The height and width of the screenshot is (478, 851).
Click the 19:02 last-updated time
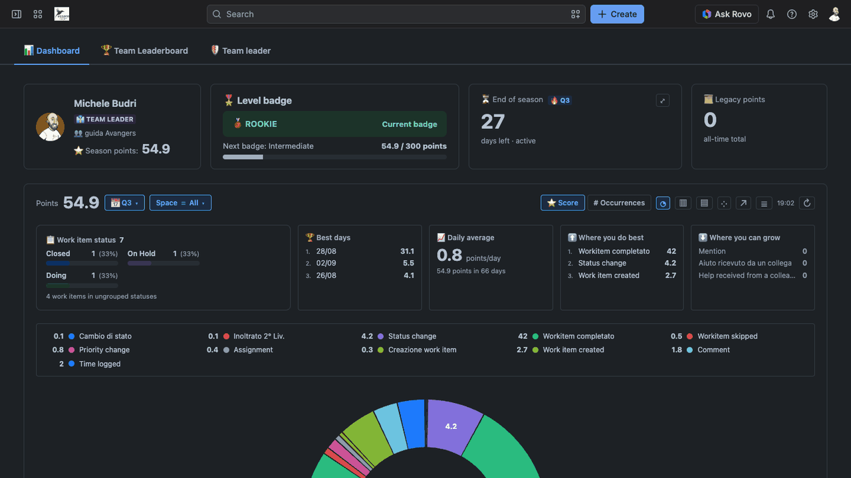point(786,203)
